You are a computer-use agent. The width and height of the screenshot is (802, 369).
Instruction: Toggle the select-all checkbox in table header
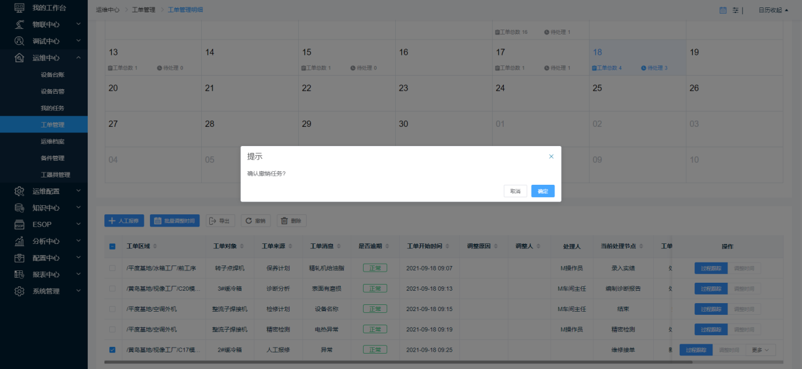pos(112,246)
